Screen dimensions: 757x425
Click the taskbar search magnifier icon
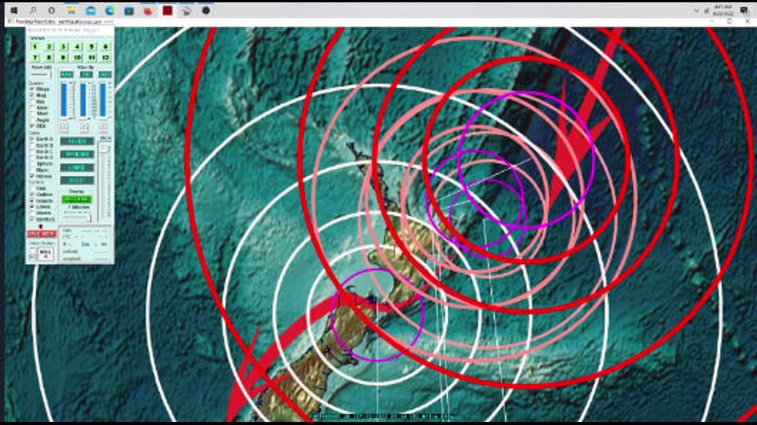[x=33, y=10]
